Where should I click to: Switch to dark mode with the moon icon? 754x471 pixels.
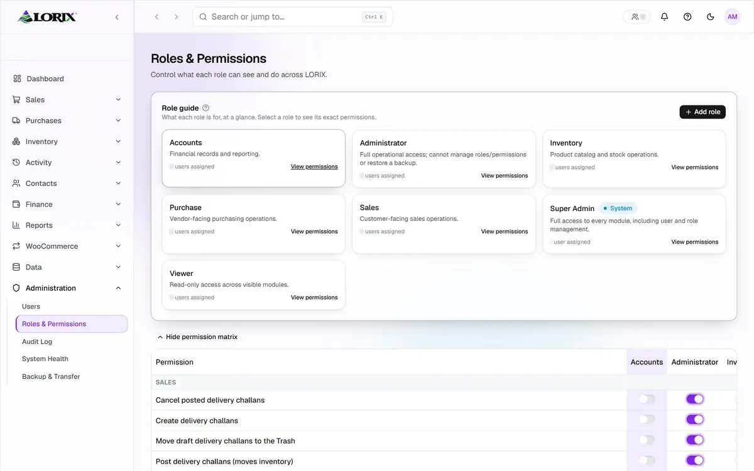(711, 17)
